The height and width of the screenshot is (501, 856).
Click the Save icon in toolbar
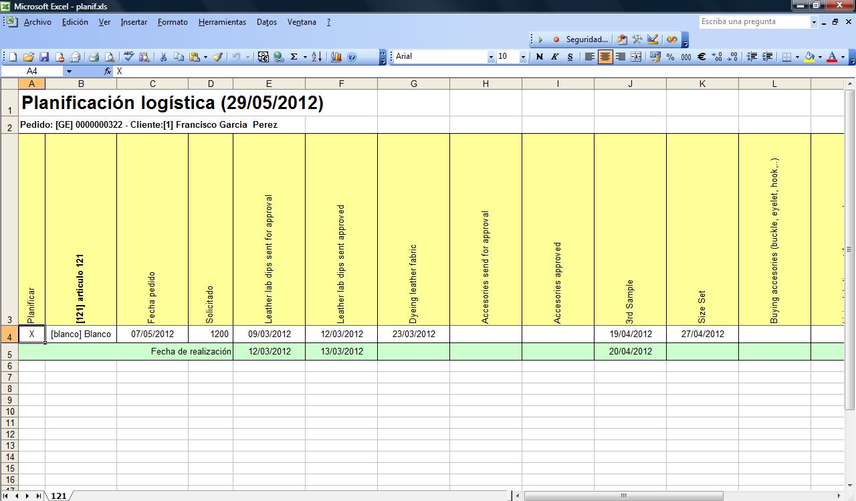coord(44,57)
